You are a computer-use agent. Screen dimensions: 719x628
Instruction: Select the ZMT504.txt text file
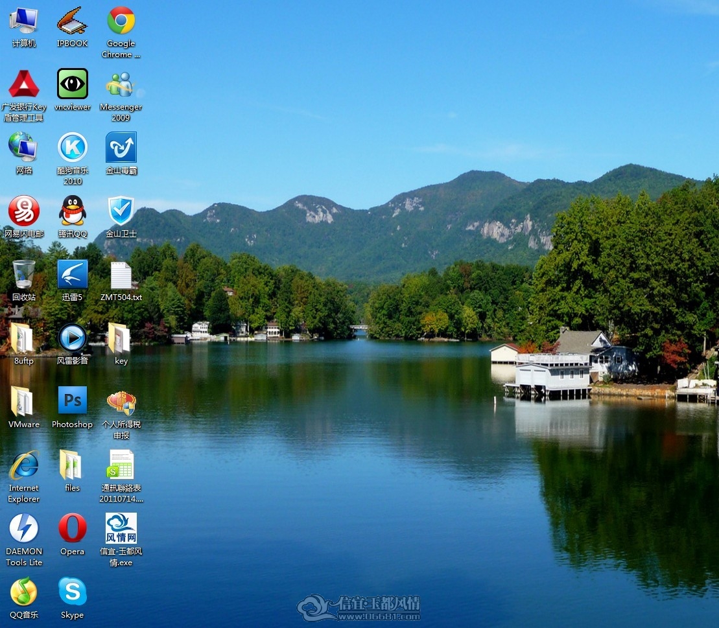point(121,275)
